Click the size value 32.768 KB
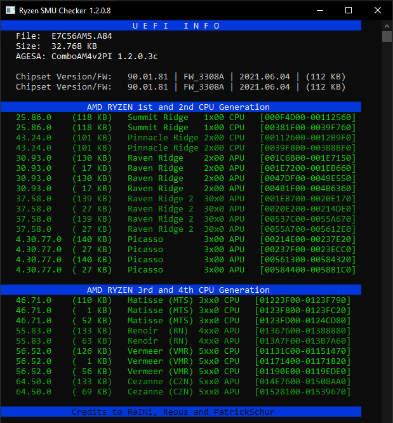 pyautogui.click(x=74, y=46)
